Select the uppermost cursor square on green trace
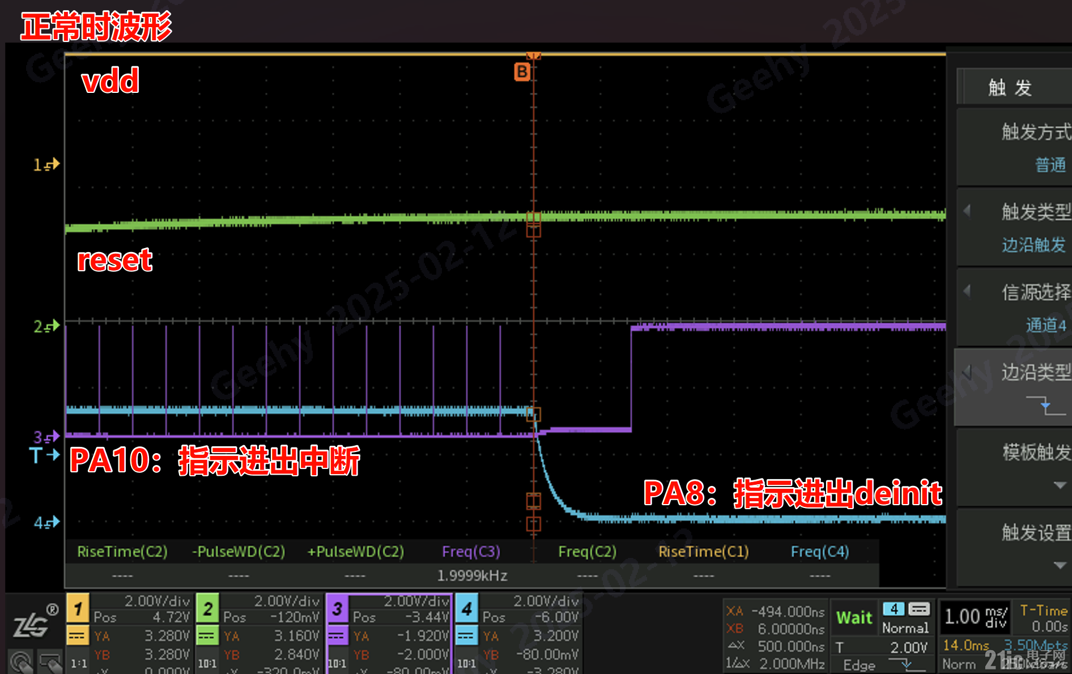 point(533,218)
